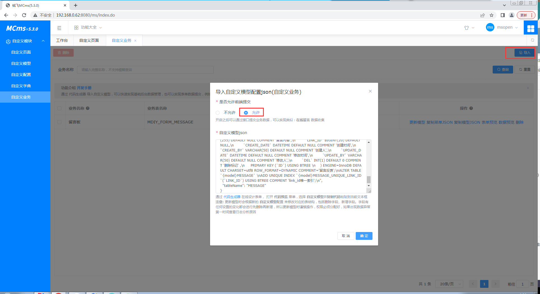
Task: Click the tab refresh icon at far right
Action: click(x=532, y=40)
